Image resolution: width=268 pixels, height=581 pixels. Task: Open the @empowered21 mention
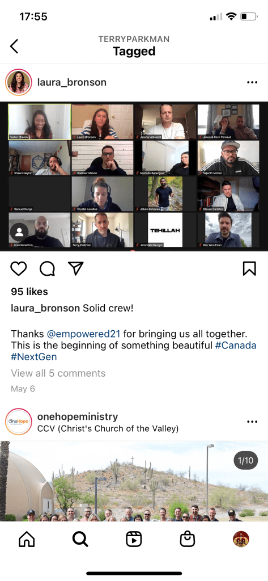pos(84,334)
